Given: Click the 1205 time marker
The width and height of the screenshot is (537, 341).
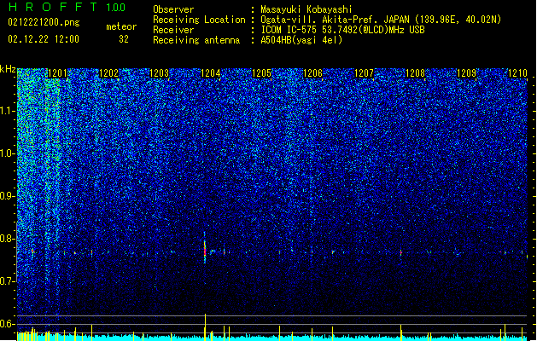Looking at the screenshot, I should [261, 73].
